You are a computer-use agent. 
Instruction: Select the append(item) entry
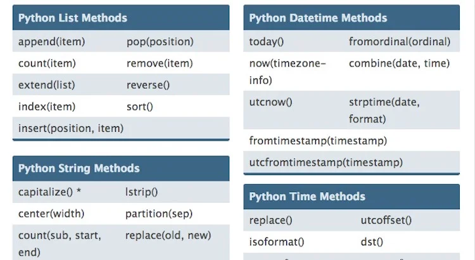tap(51, 42)
